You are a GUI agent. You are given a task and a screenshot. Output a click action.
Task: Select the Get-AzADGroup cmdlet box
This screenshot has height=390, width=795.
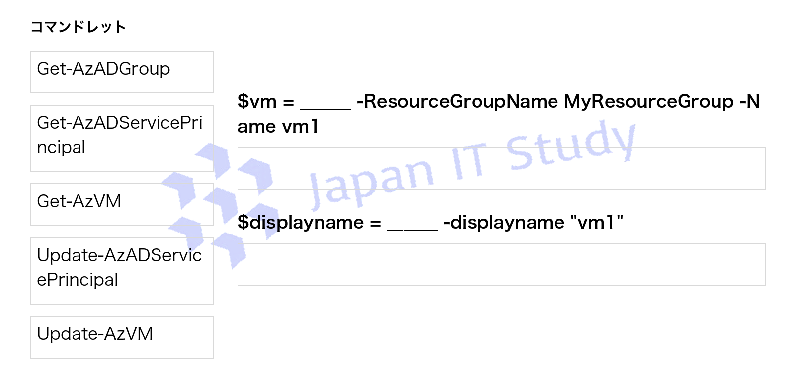[122, 72]
